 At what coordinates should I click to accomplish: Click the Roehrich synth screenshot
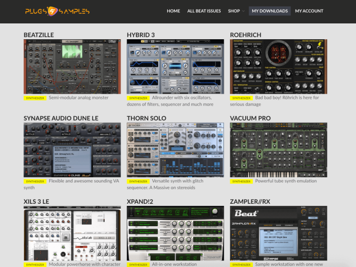[x=279, y=66]
